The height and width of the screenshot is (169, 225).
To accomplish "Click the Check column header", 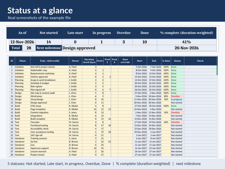I will (x=200, y=61).
